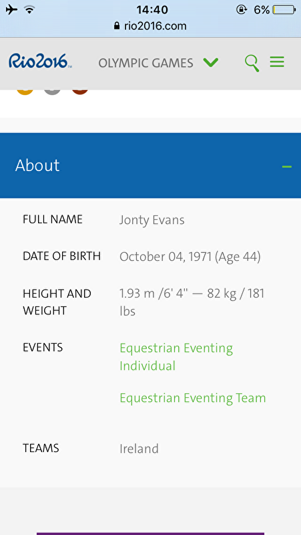Open Equestrian Eventing Individual link
The width and height of the screenshot is (301, 535).
(x=176, y=357)
